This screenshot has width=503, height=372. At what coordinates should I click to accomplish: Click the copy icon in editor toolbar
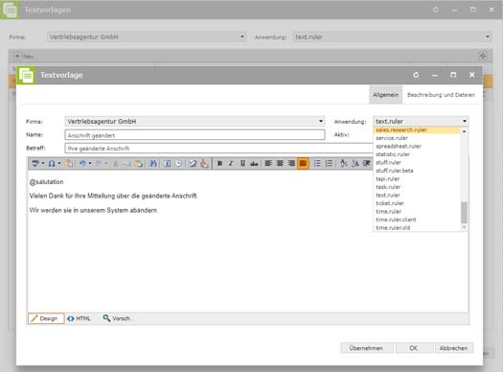click(127, 163)
